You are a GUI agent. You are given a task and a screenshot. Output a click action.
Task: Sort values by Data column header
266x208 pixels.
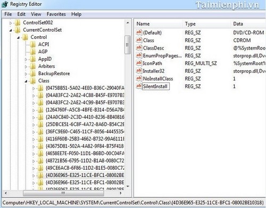(x=248, y=24)
